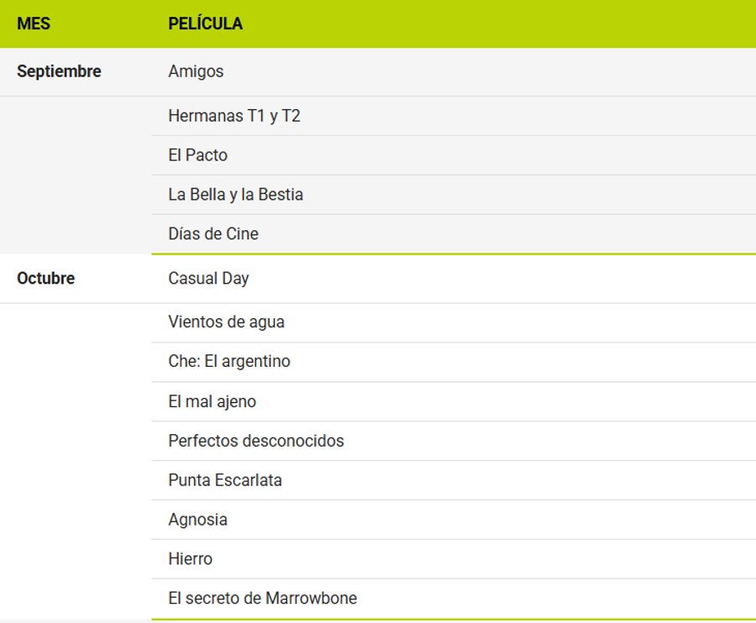Select the Hierro movie title
Screen dimensions: 756x623
[x=190, y=559]
